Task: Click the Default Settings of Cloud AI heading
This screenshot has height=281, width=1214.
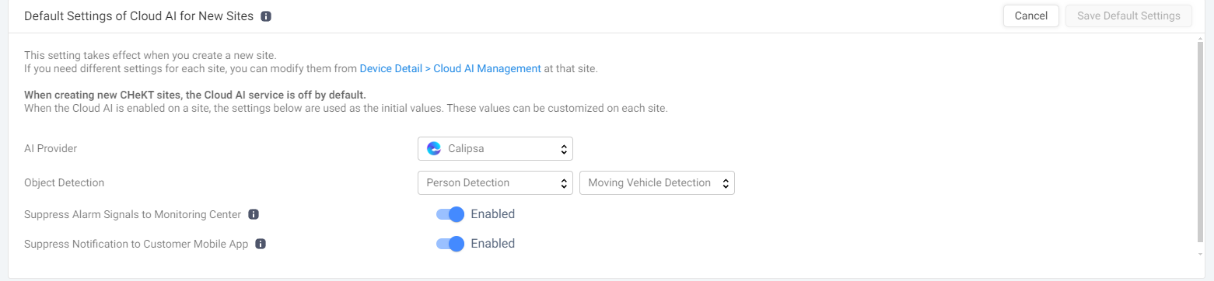Action: point(139,16)
